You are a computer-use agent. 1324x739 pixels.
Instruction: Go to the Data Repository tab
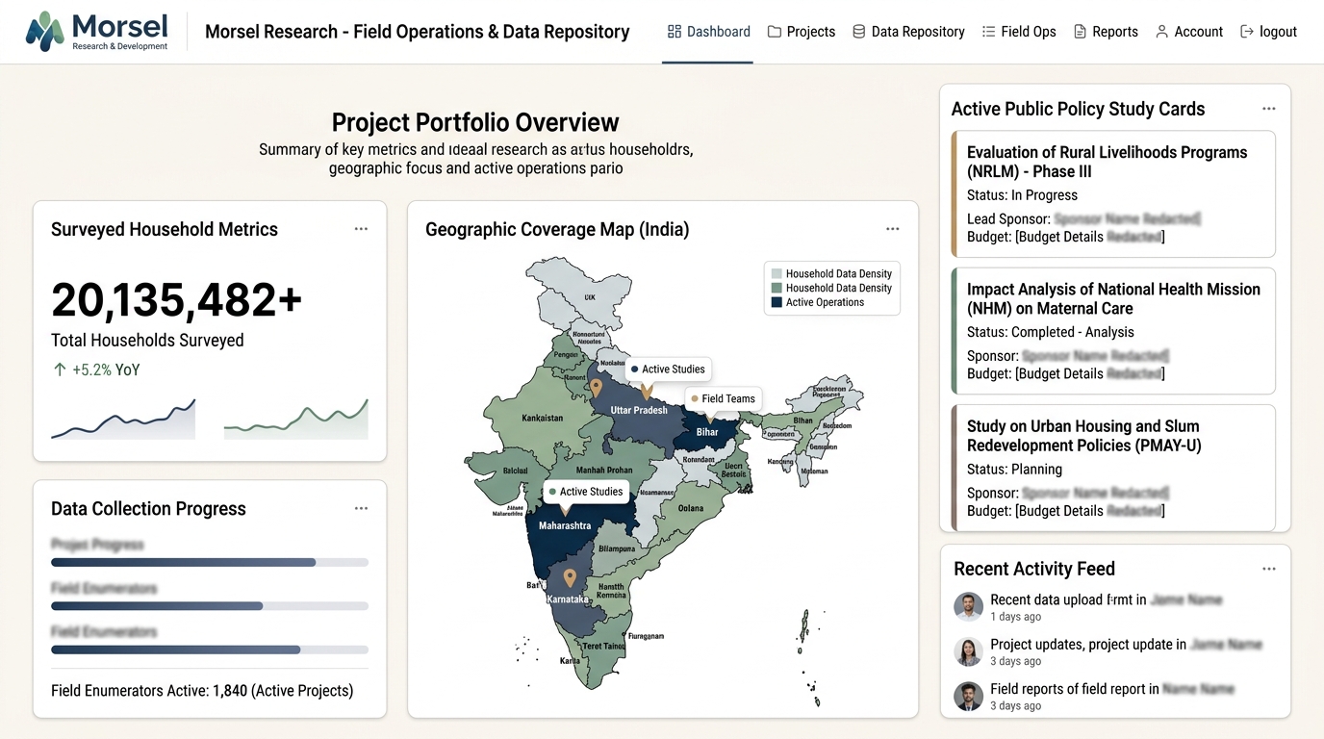(x=908, y=32)
